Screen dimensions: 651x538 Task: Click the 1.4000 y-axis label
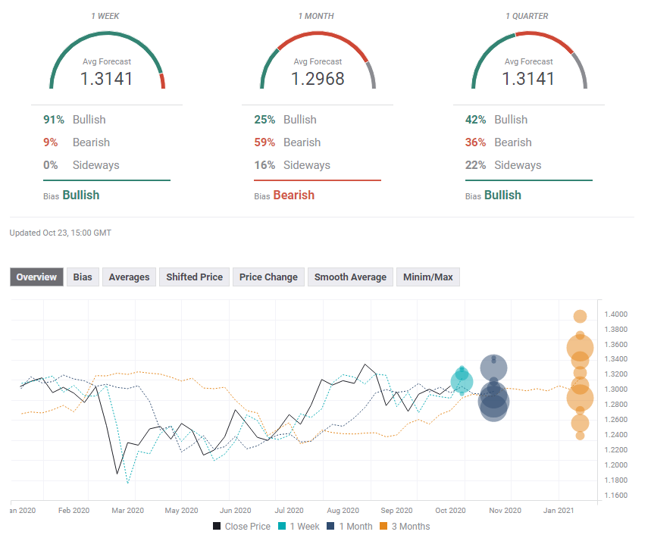(x=615, y=314)
